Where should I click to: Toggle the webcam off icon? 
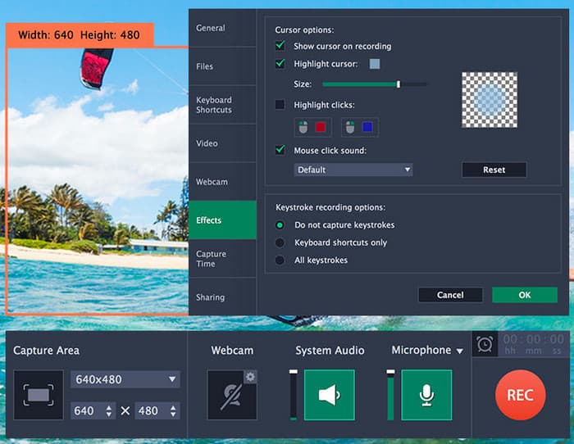232,395
